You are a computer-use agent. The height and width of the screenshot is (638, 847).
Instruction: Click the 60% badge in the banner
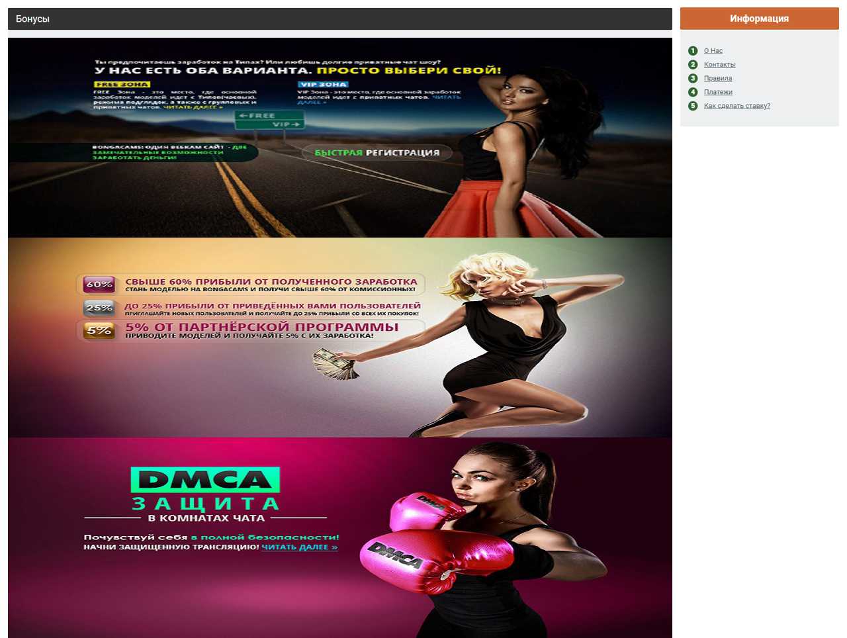coord(99,285)
